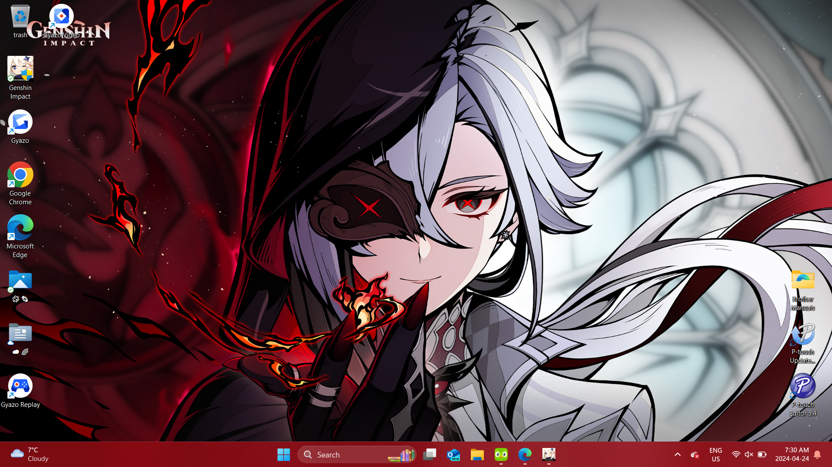Click the muted volume tray icon
The height and width of the screenshot is (467, 832).
[x=749, y=454]
